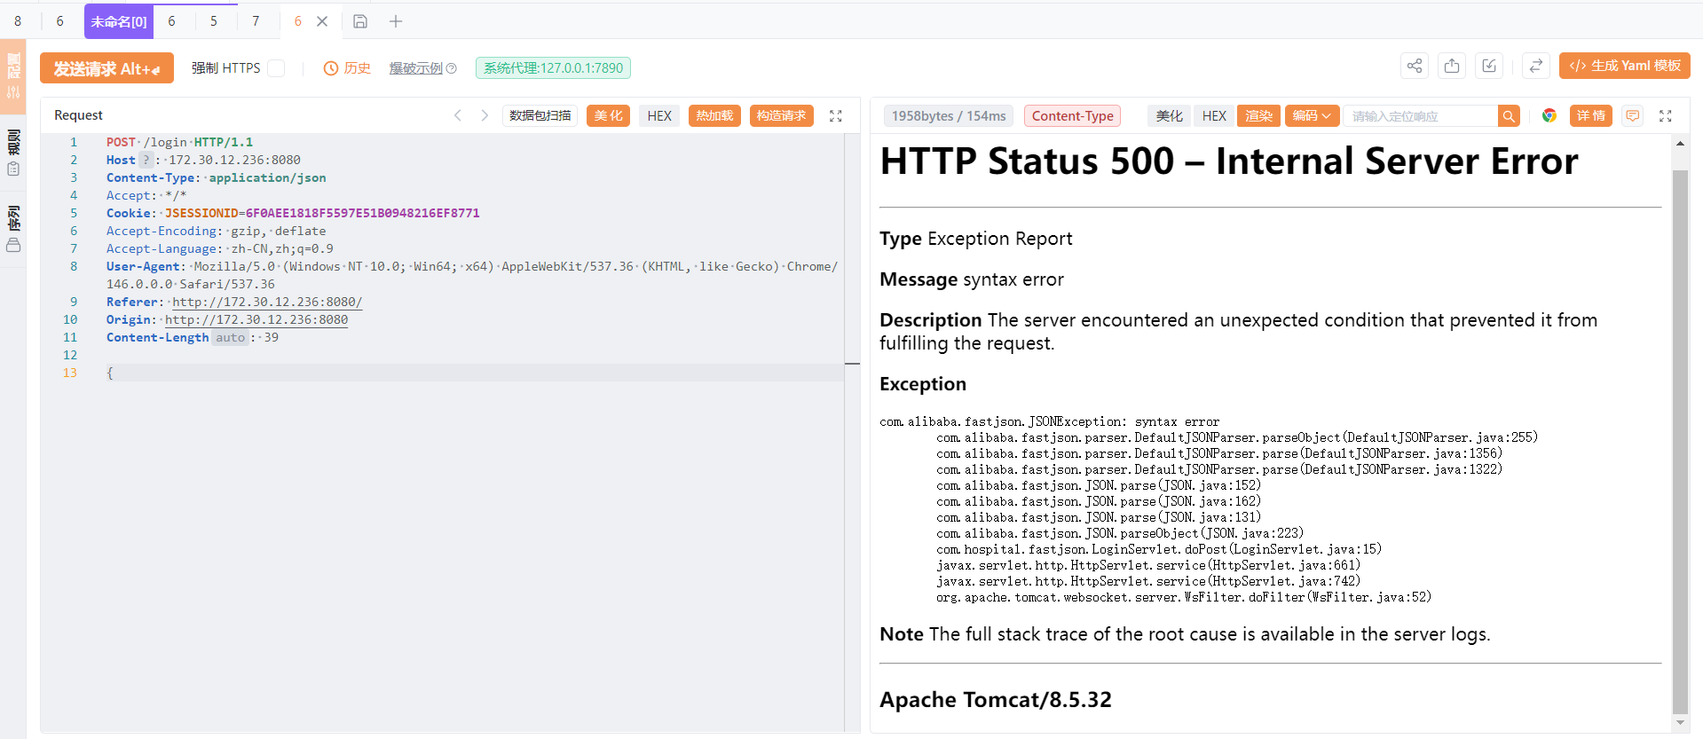
Task: Click the 发送请求 send request button
Action: click(106, 68)
